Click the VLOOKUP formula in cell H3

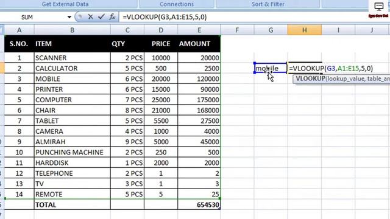coord(331,68)
